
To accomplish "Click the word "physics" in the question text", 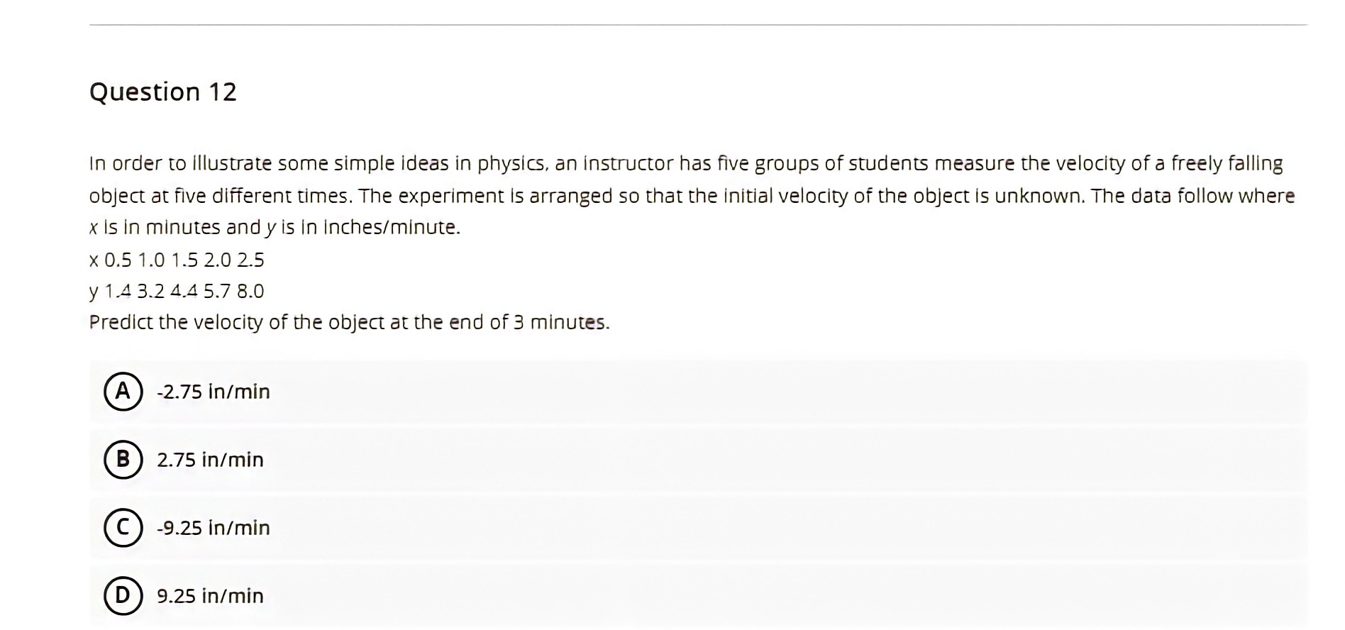I will point(511,163).
